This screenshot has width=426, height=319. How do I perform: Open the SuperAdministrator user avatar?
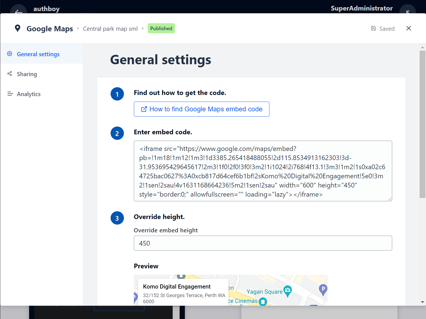407,11
